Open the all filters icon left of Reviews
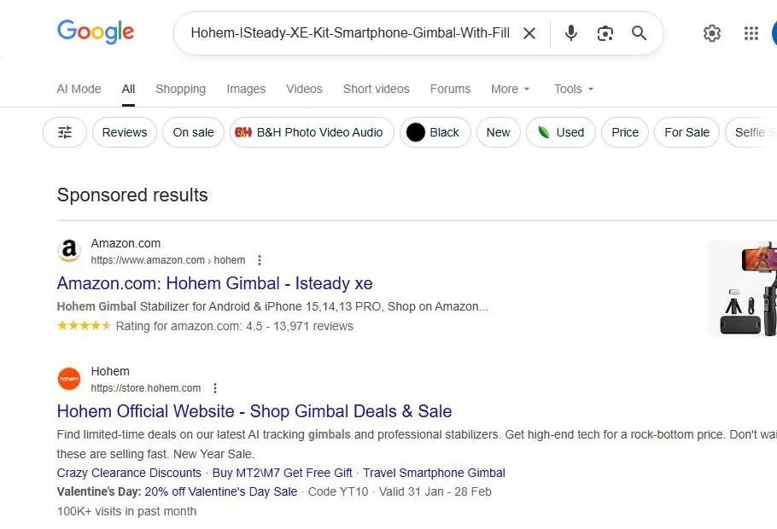 pos(64,132)
